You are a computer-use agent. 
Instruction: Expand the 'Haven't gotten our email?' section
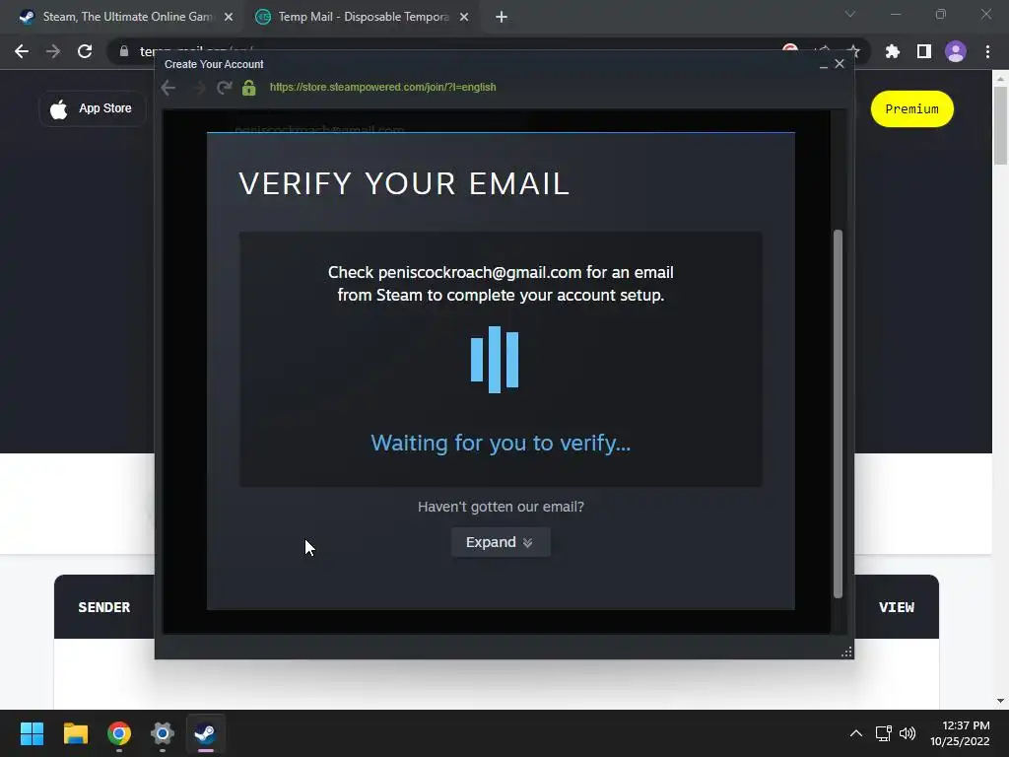coord(500,542)
